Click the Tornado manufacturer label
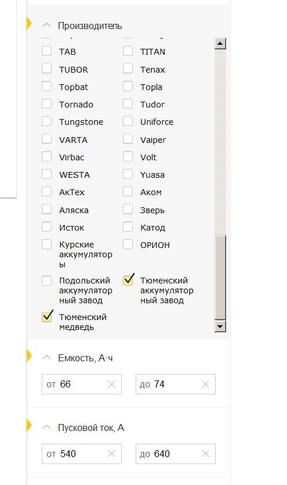Screen dimensions: 287x485 [x=76, y=105]
